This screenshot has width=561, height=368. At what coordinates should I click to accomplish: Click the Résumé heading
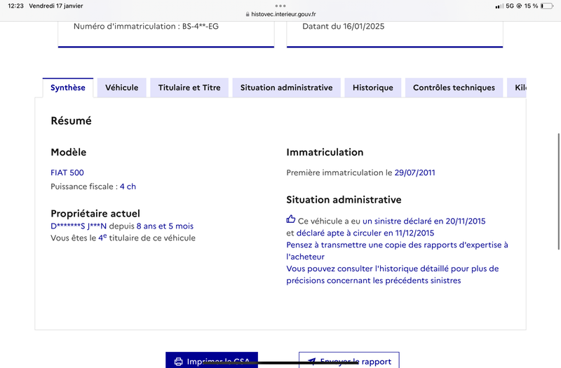tap(72, 121)
